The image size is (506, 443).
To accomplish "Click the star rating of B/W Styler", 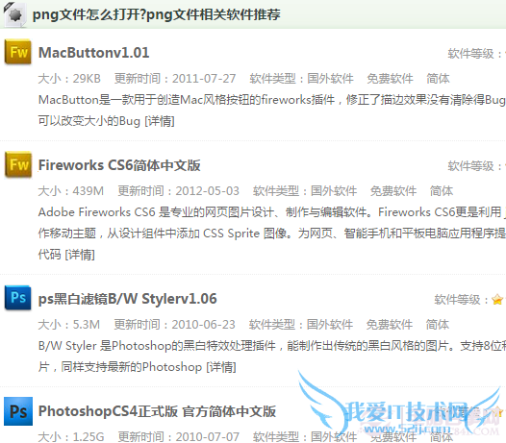I will click(x=498, y=300).
